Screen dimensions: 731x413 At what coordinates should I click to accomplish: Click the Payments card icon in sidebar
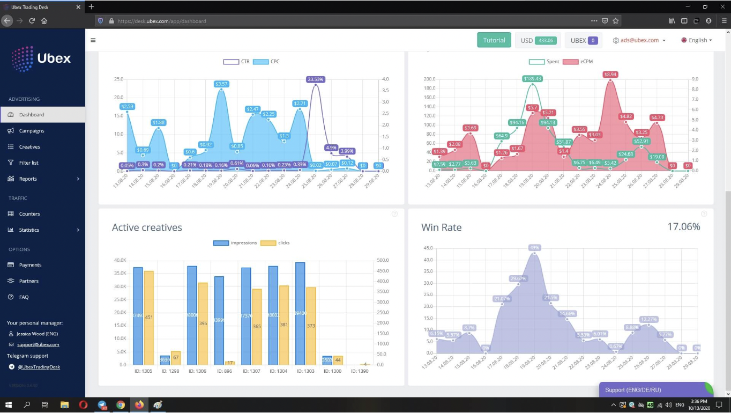point(11,265)
